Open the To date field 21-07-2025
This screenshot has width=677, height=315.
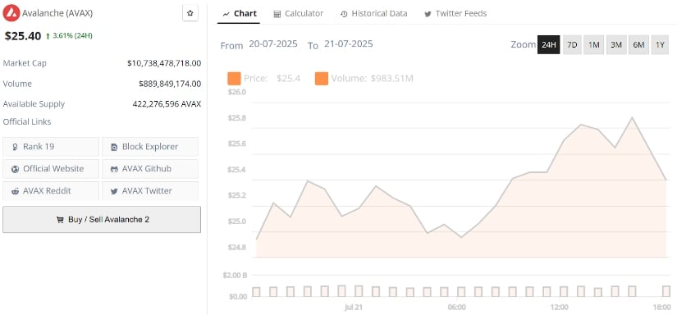pos(349,44)
